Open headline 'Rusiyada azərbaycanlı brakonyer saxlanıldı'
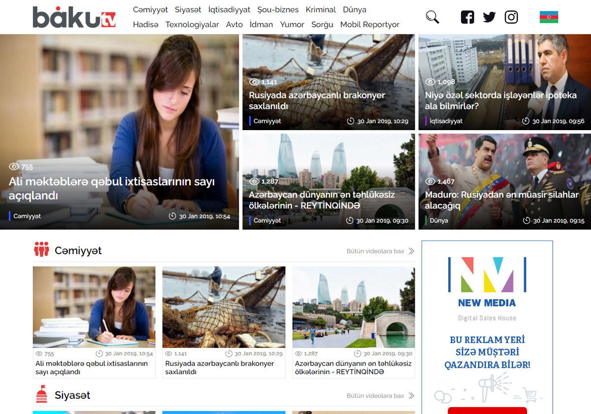This screenshot has height=414, width=591. [317, 101]
